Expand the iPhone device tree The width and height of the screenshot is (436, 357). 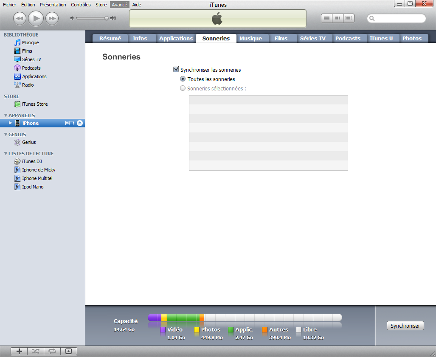coord(10,123)
